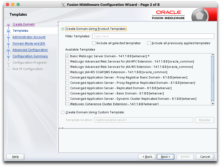The height and width of the screenshot is (167, 221).
Task: Check Include all previously applied templates
Action: 149,43
